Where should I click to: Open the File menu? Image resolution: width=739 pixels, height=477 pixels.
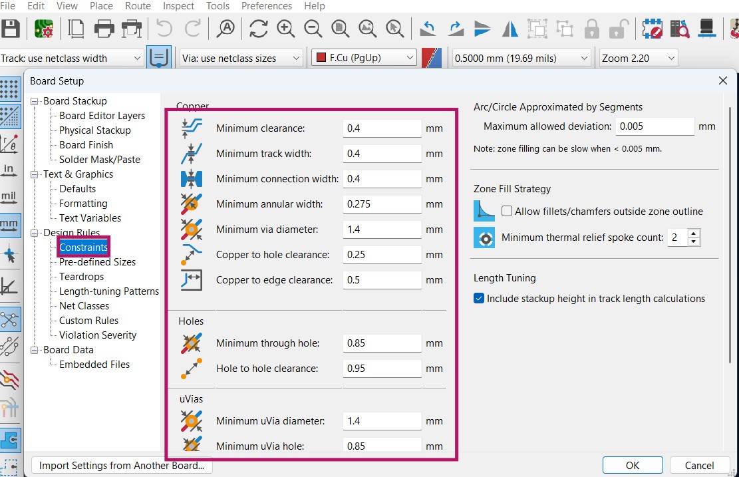click(x=7, y=6)
